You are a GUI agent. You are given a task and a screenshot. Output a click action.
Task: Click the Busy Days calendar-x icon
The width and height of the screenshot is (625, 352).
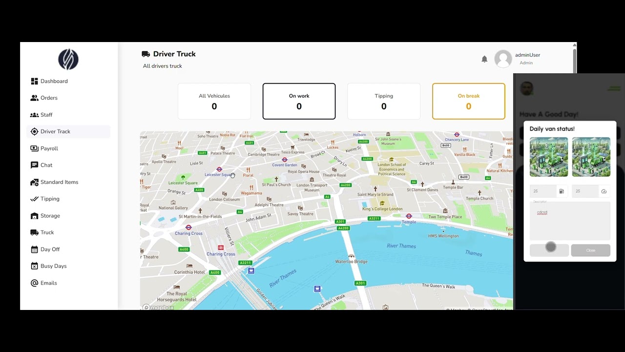click(34, 266)
